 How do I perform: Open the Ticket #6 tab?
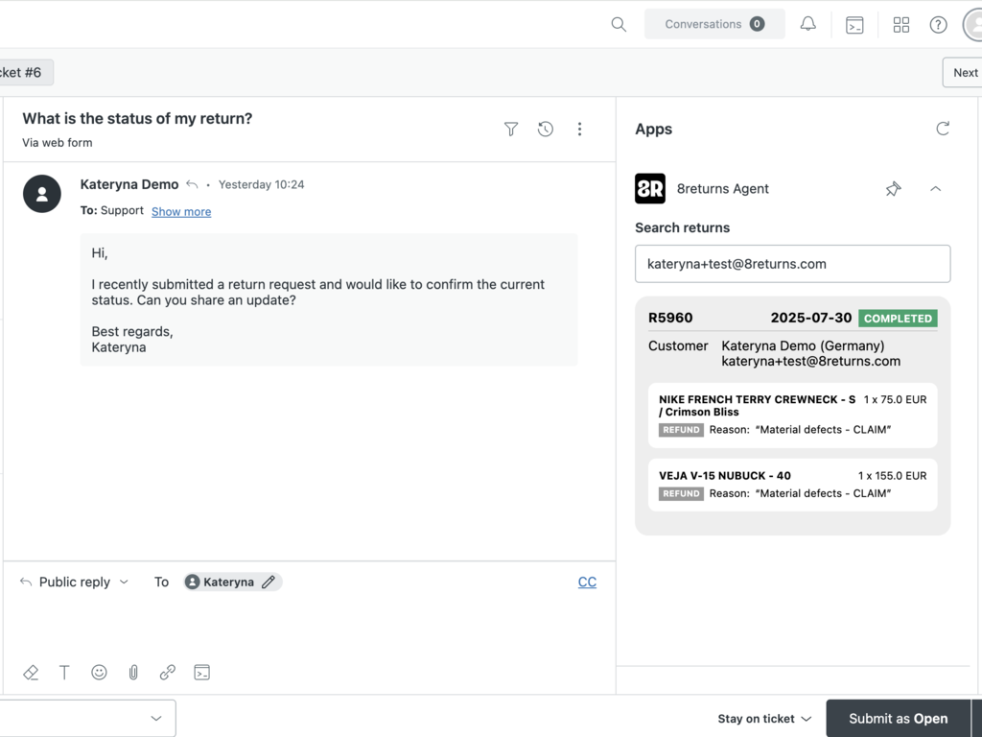click(x=23, y=72)
